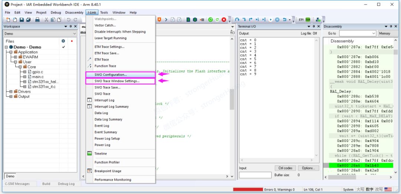Click the Step Out debug icon
The image size is (401, 194).
(251, 20)
